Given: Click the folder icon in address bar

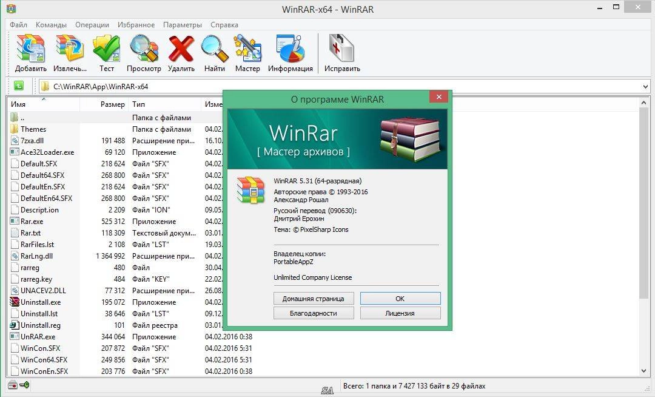Looking at the screenshot, I should (x=45, y=87).
